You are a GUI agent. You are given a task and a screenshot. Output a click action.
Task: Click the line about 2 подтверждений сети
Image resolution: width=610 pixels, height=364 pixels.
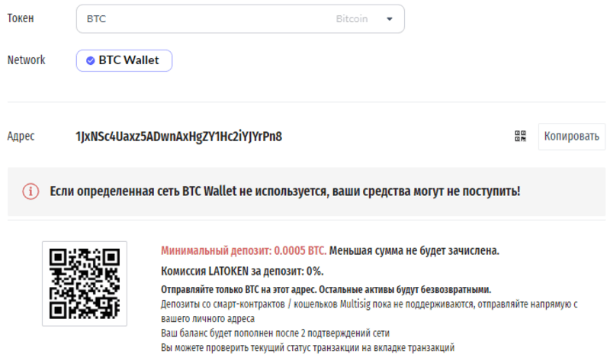click(x=275, y=333)
